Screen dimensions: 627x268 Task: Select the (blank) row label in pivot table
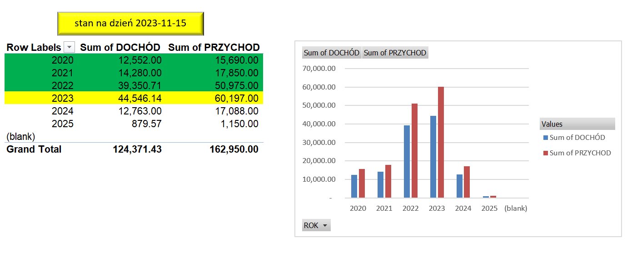click(21, 136)
